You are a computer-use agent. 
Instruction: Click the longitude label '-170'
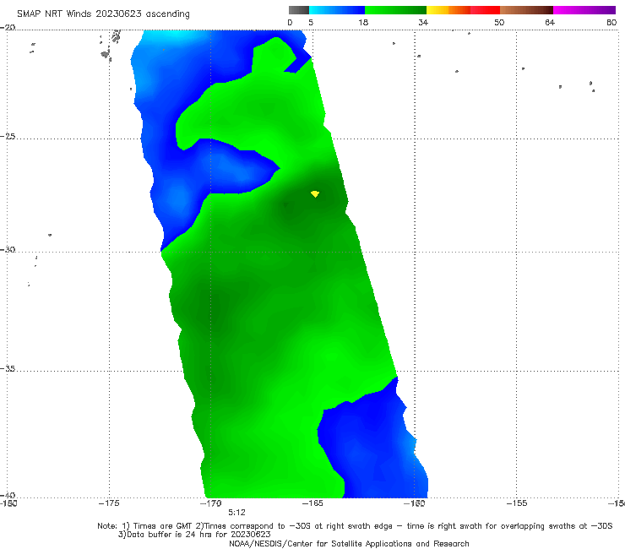coord(211,503)
